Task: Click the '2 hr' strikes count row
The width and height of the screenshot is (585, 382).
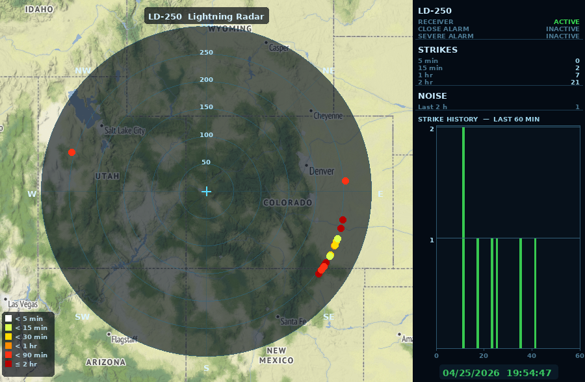Action: tap(499, 81)
